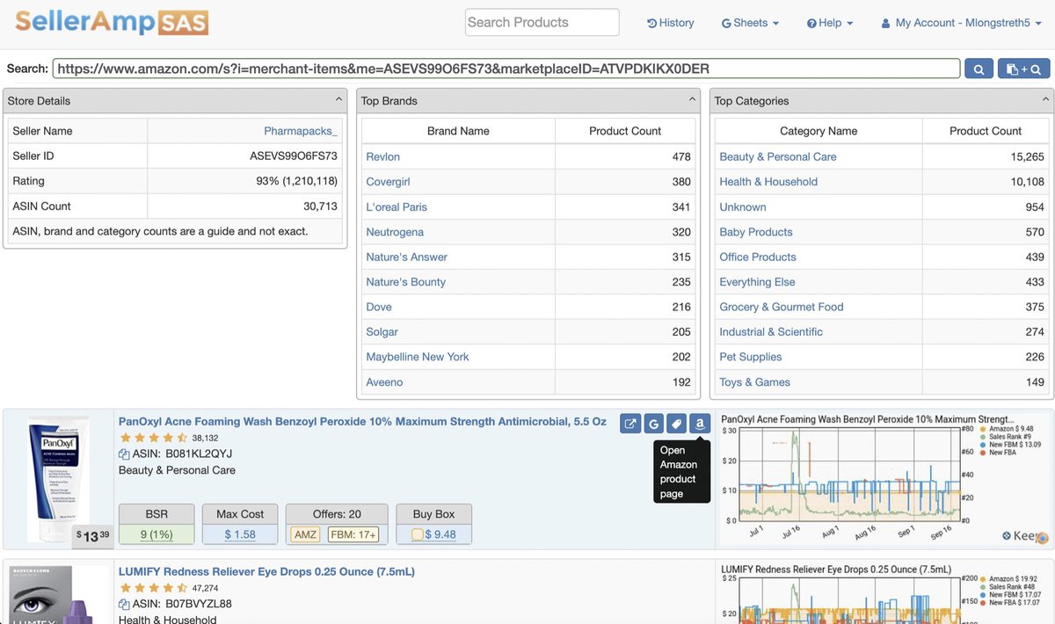Open Health & Household category link in Top Categories
The width and height of the screenshot is (1055, 624).
[768, 182]
